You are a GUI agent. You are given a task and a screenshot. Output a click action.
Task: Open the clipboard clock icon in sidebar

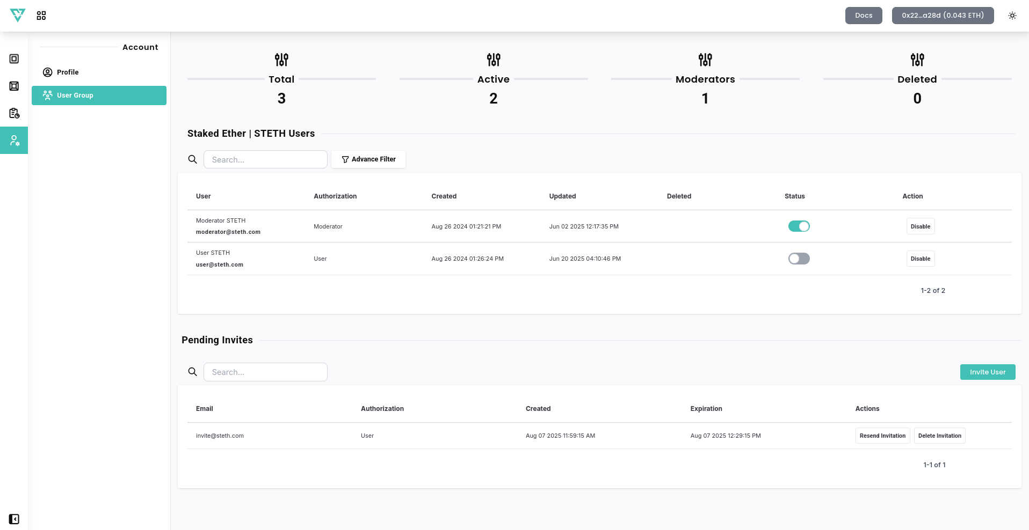point(14,113)
